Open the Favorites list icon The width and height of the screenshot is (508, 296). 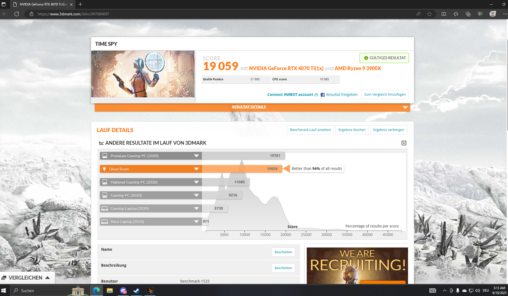[456, 14]
